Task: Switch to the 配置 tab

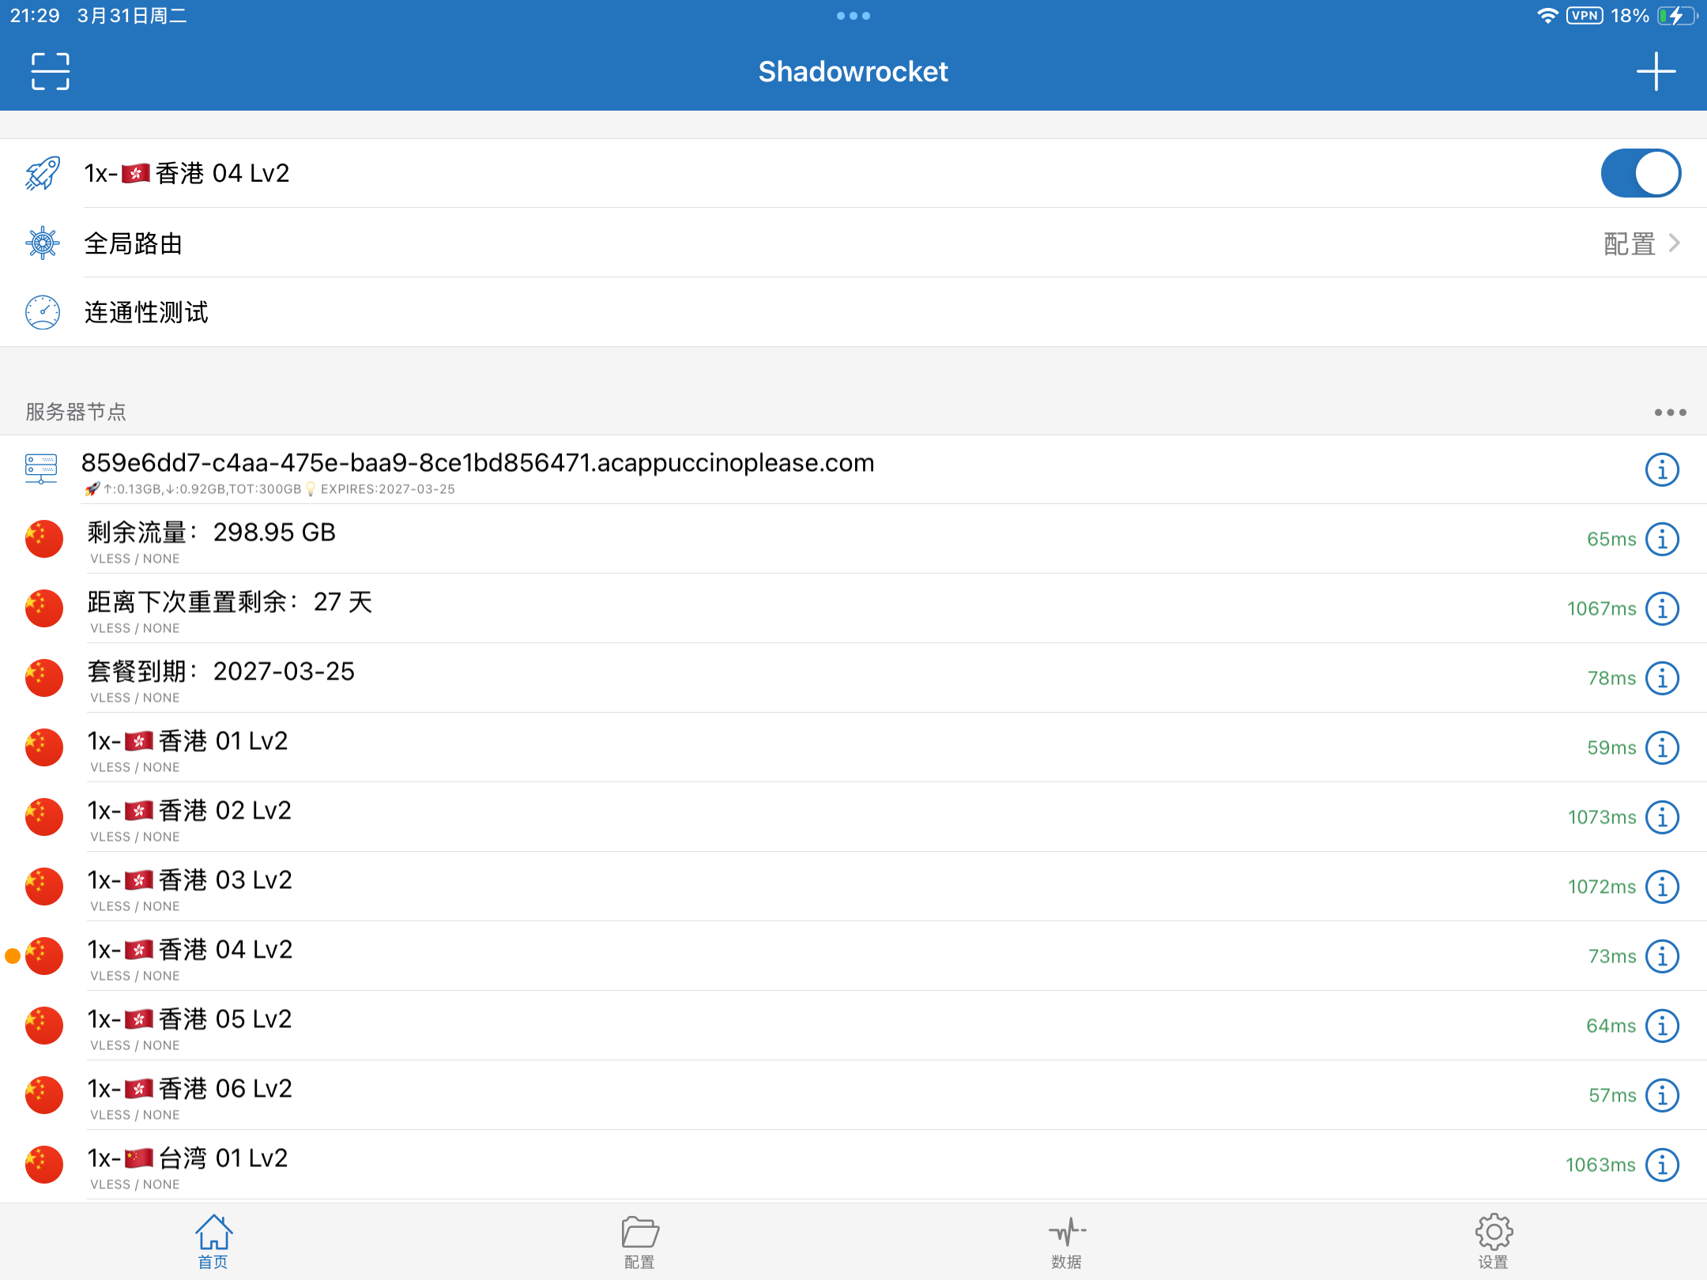Action: coord(639,1241)
